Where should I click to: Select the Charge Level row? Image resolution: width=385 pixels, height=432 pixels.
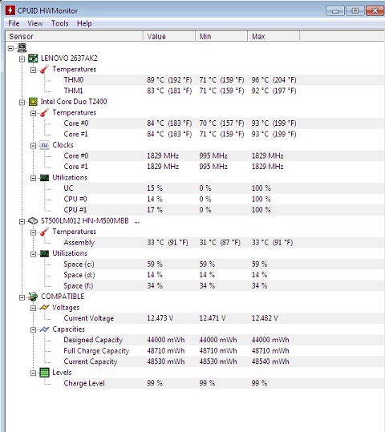[x=224, y=383]
